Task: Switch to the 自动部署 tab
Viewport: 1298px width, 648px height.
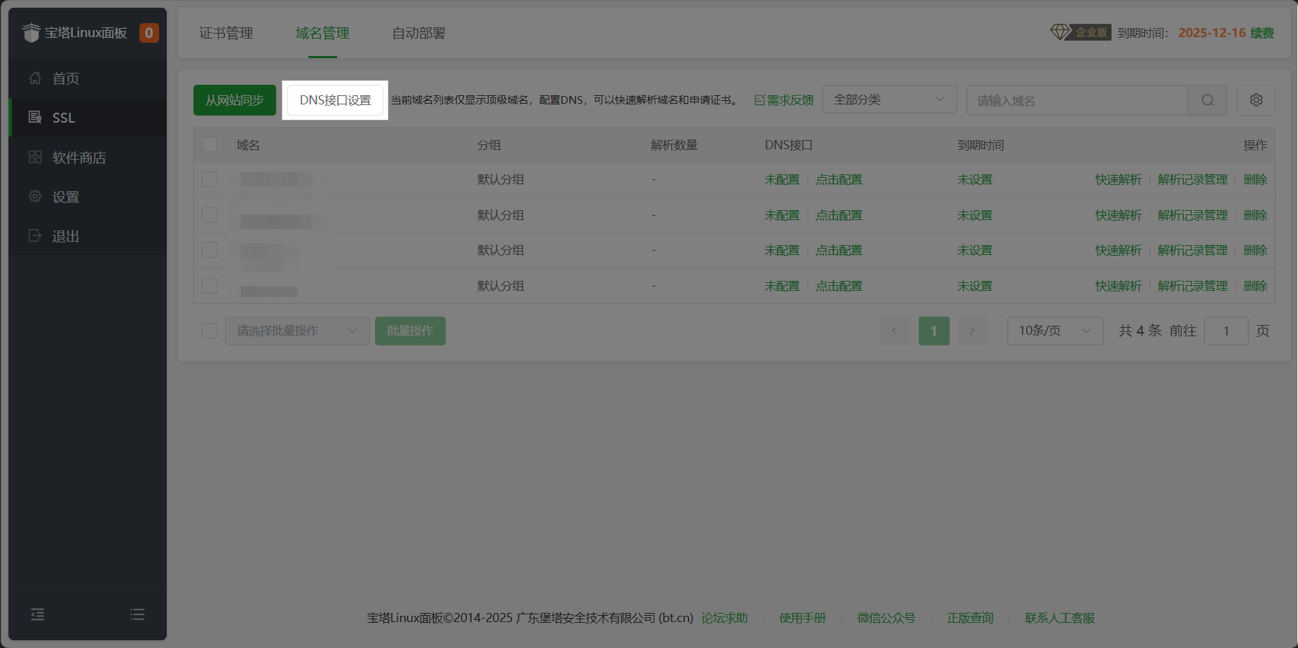Action: click(418, 33)
